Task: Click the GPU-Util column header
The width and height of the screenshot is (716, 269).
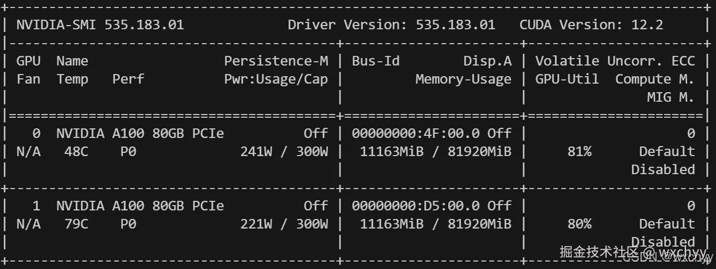Action: coord(566,79)
